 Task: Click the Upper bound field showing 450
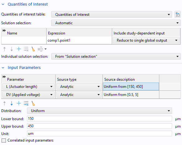click(x=99, y=126)
